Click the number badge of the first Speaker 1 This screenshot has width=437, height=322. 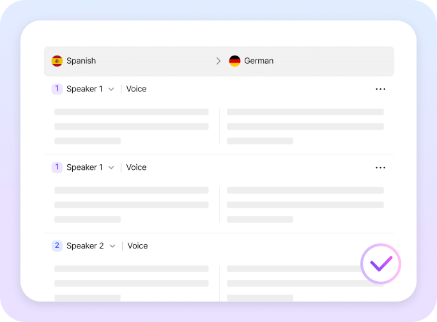click(x=57, y=89)
